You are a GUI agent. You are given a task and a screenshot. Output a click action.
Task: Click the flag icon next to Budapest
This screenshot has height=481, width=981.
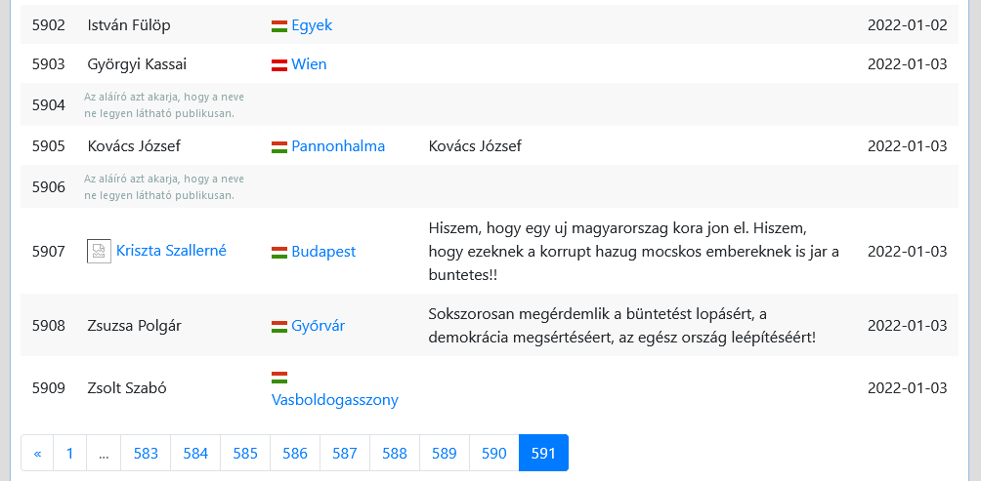(279, 252)
